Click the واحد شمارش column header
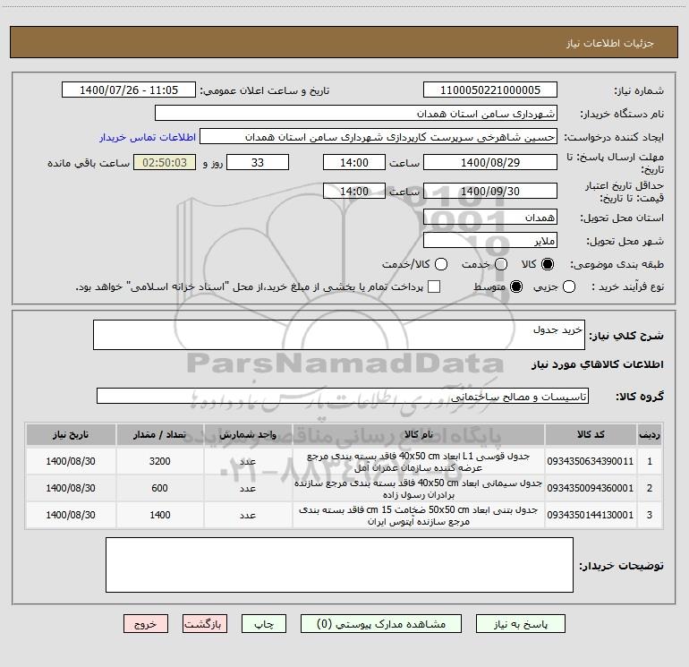The image size is (689, 667). pyautogui.click(x=248, y=435)
